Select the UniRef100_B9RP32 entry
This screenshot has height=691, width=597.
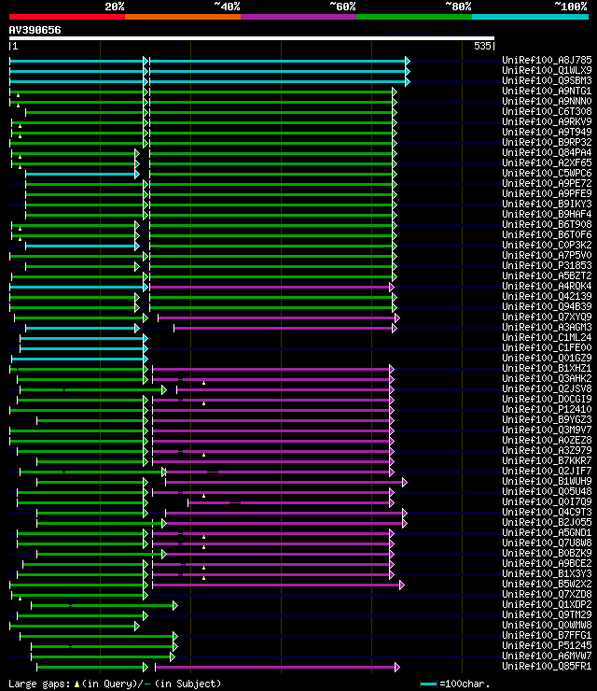(x=547, y=142)
